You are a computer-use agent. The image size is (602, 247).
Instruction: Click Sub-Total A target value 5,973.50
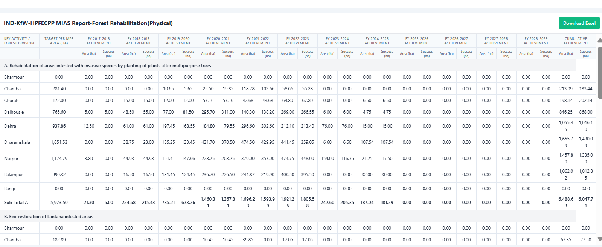[x=59, y=203]
